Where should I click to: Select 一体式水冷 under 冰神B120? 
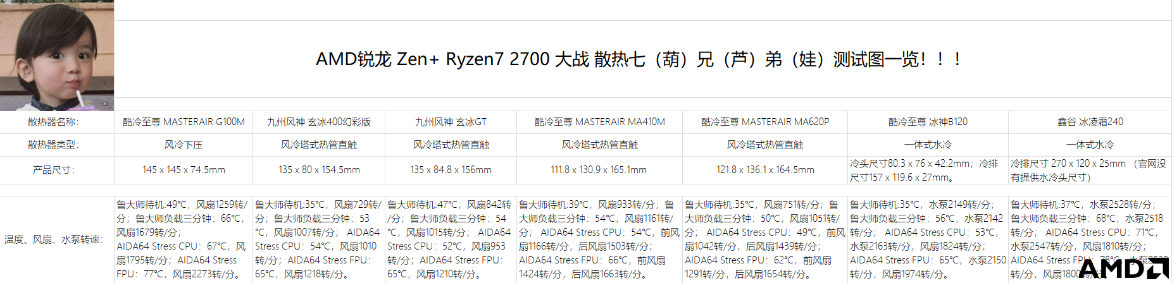coord(928,145)
